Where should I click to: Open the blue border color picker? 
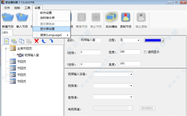[x=154, y=40]
